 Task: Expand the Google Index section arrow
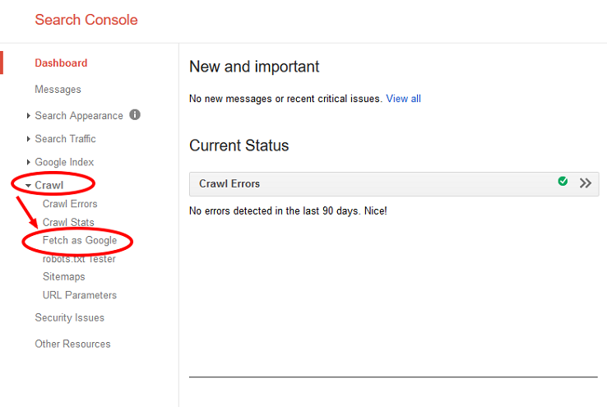pyautogui.click(x=28, y=162)
